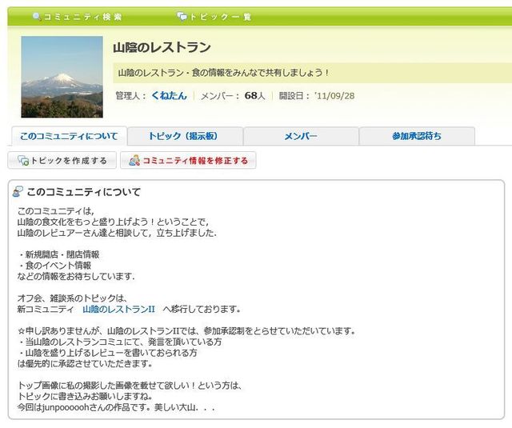This screenshot has width=512, height=428.
Task: Open admin くねたん's profile link
Action: 168,96
